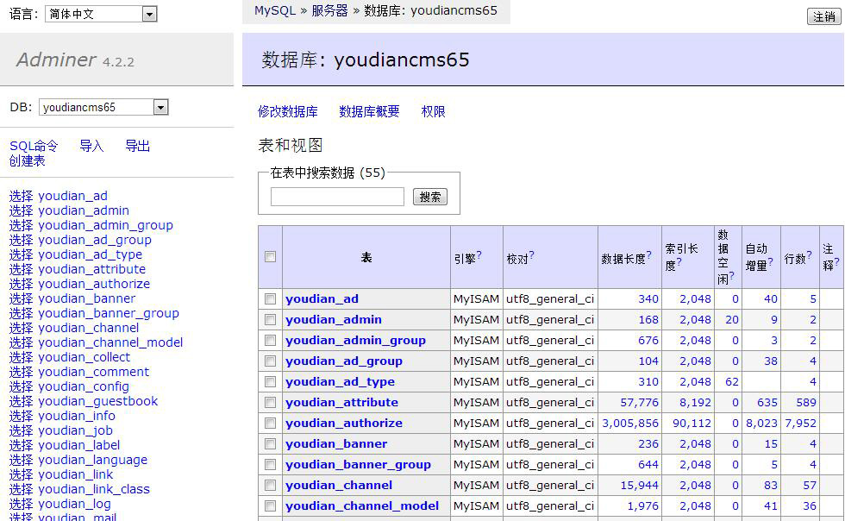This screenshot has width=845, height=521.
Task: Click 选择 next to youdian_config in sidebar
Action: (x=21, y=386)
